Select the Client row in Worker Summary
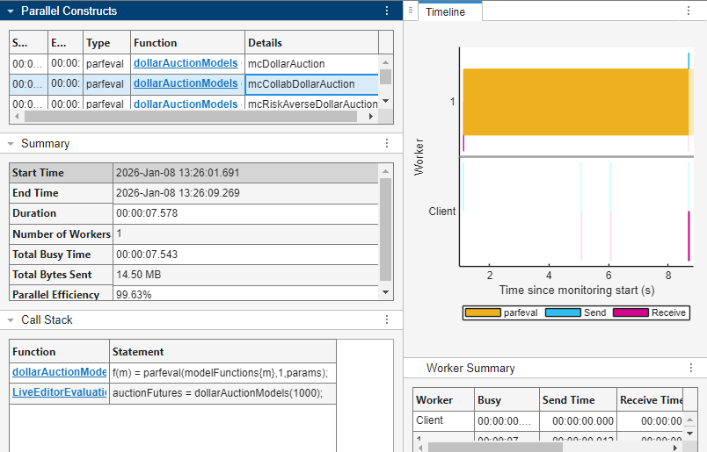The height and width of the screenshot is (452, 707). (x=548, y=421)
